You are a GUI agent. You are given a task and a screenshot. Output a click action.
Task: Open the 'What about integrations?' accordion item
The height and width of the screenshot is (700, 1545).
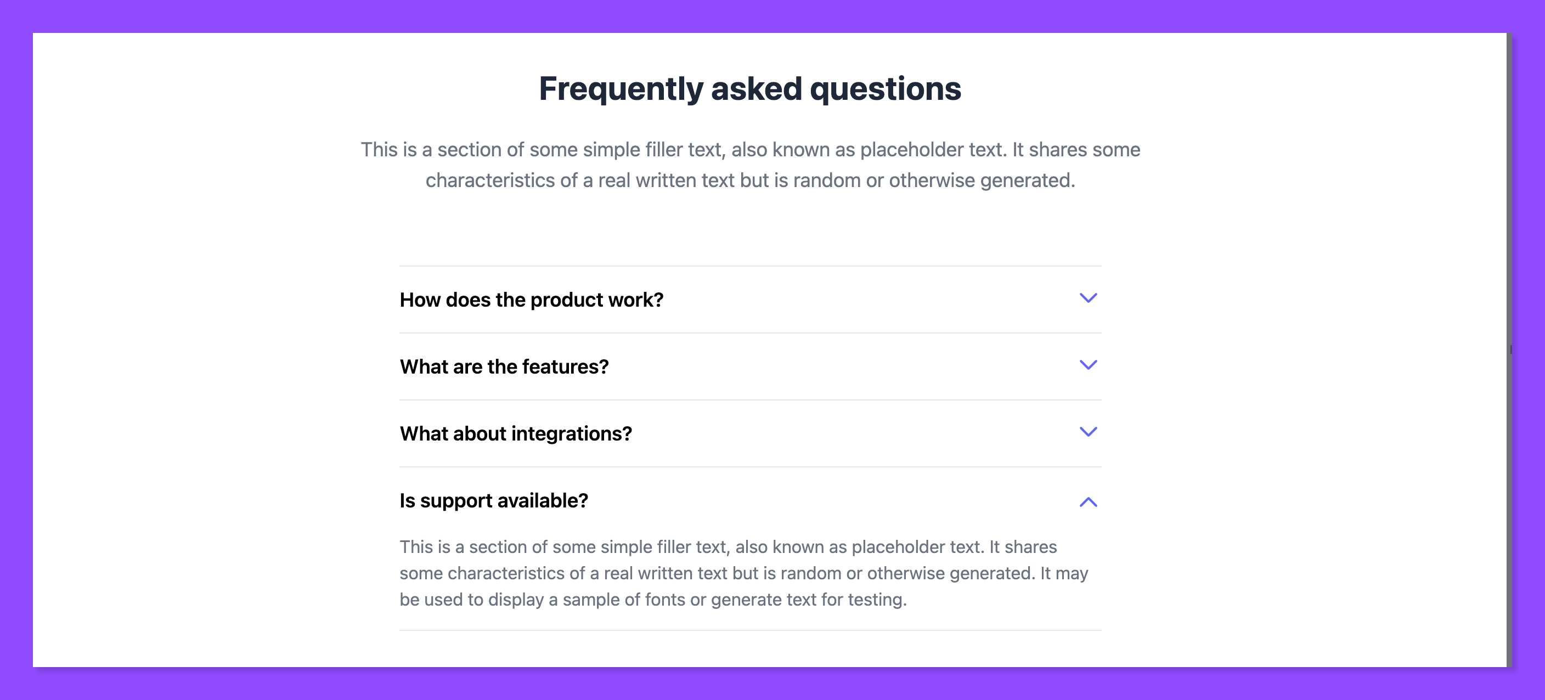(516, 434)
